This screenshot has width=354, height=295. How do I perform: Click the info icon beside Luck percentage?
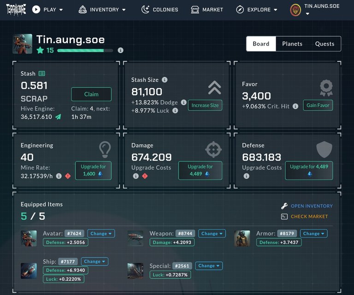[175, 110]
